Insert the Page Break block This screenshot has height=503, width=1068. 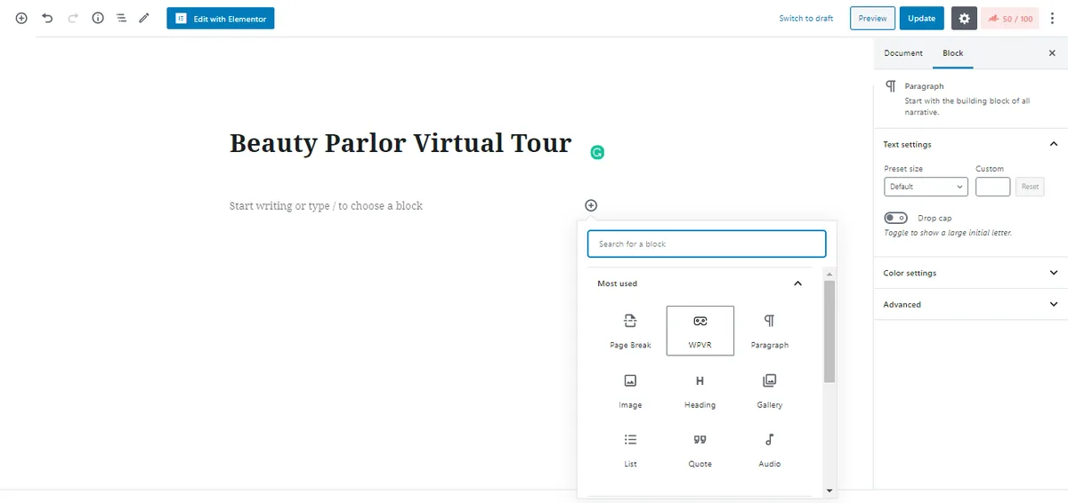[x=630, y=331]
